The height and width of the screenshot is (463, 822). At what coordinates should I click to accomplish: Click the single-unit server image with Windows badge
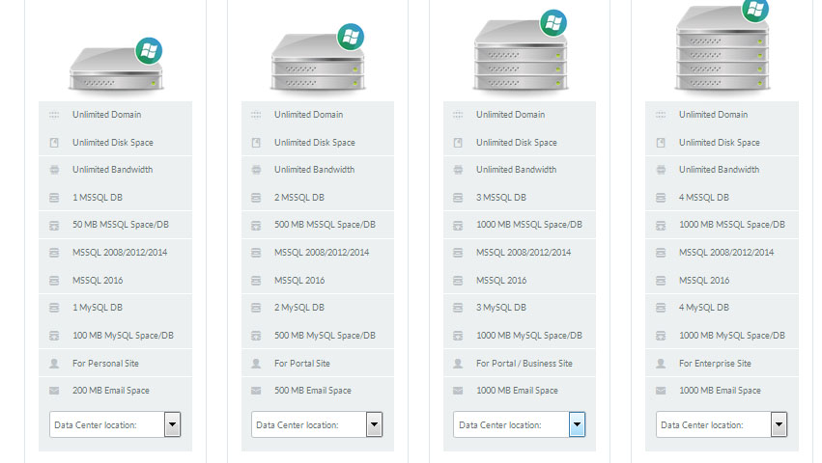(x=116, y=68)
